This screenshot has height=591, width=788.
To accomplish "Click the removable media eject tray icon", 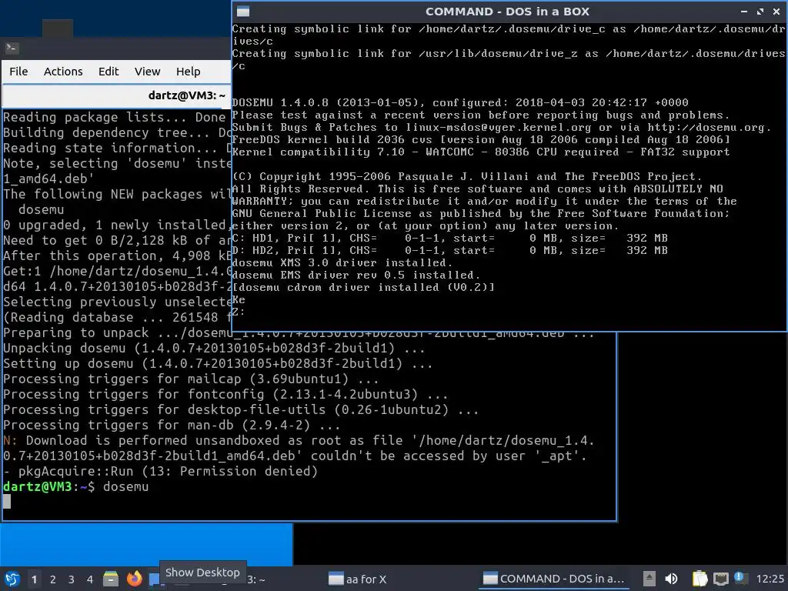I will pyautogui.click(x=649, y=579).
